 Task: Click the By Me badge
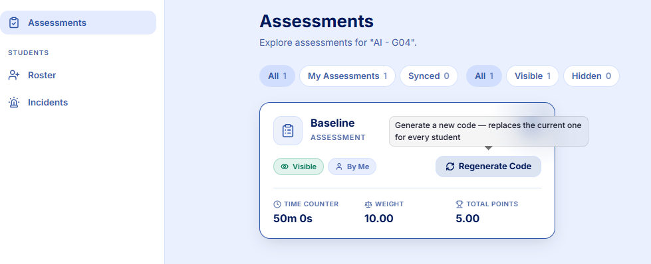click(352, 166)
